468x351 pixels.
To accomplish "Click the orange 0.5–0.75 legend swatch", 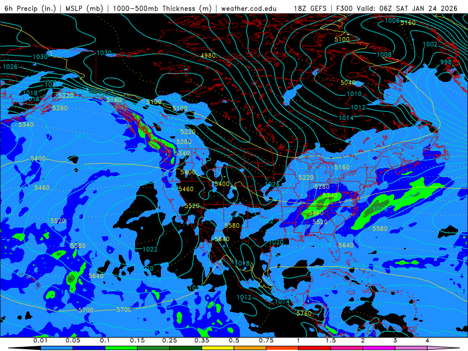I will click(250, 348).
